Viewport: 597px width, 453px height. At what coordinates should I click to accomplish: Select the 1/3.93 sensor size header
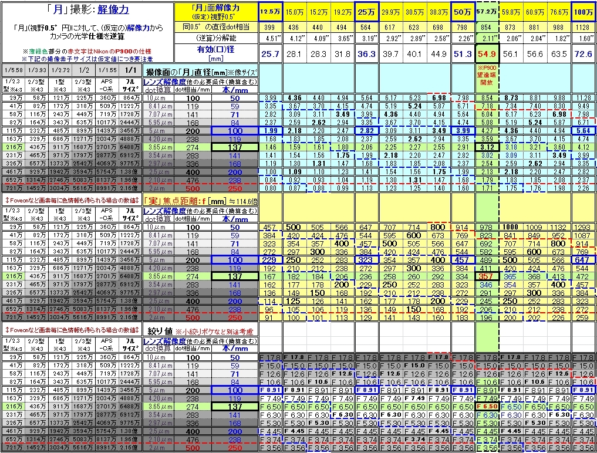pos(36,70)
